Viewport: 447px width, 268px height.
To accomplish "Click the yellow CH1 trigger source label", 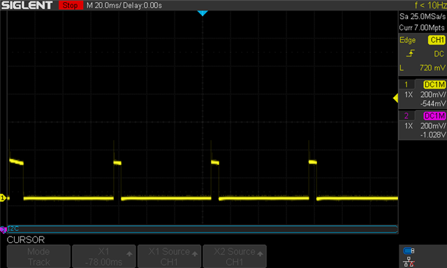I will pos(437,40).
